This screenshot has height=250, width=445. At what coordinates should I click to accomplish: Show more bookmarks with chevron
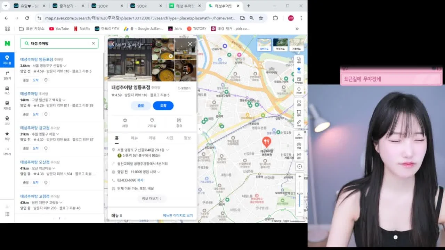[x=297, y=29]
